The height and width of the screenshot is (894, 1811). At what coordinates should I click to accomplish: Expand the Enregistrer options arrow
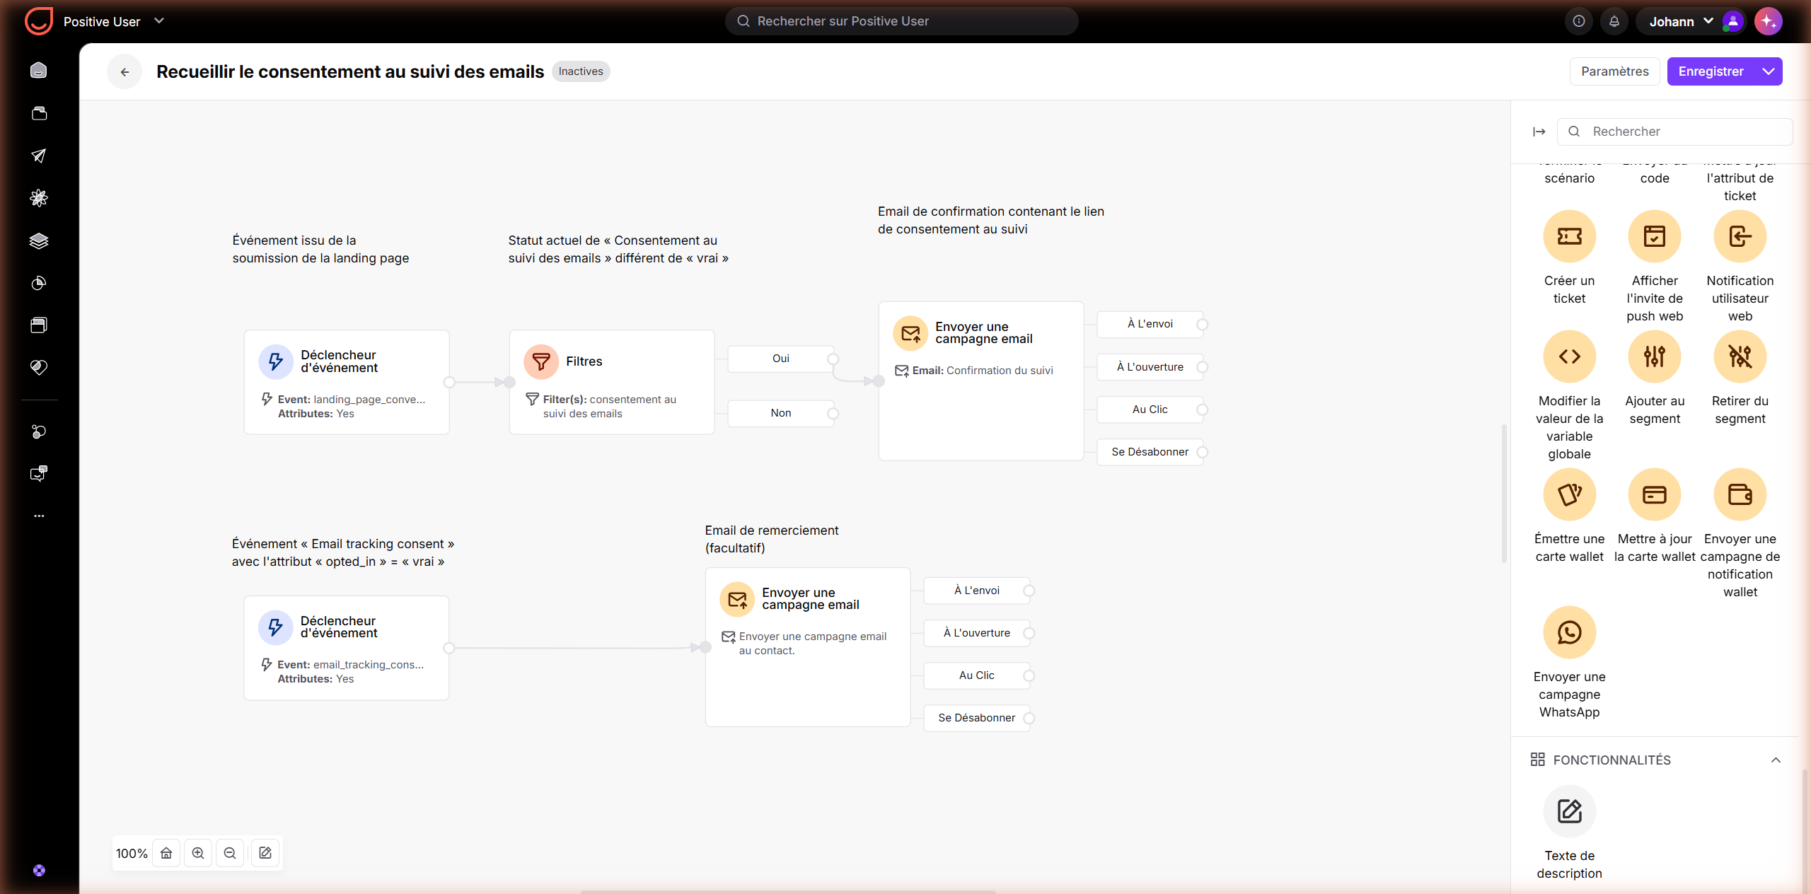[1769, 71]
